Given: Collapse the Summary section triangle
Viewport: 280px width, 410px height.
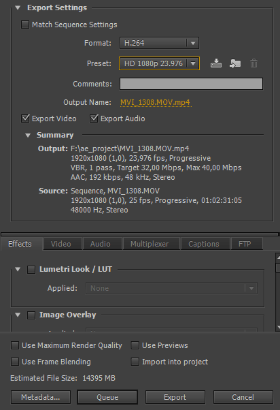Looking at the screenshot, I should [x=28, y=135].
